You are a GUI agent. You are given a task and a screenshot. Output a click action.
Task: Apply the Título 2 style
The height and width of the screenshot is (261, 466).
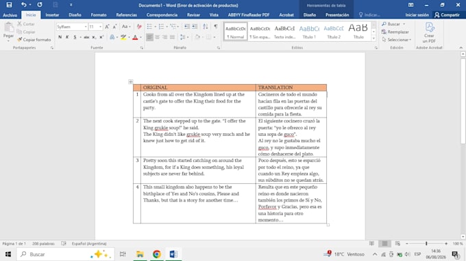point(334,31)
